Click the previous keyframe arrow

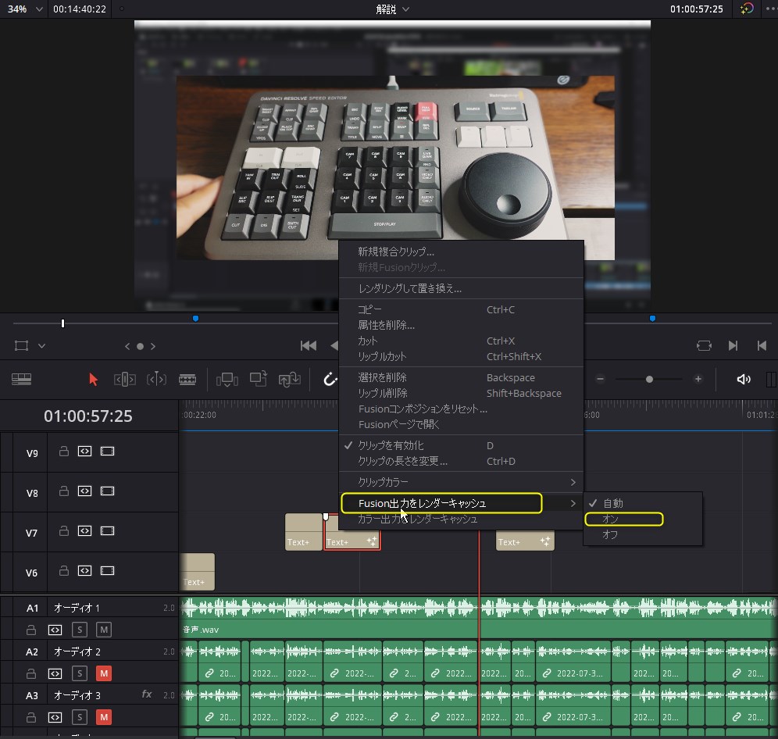point(127,346)
